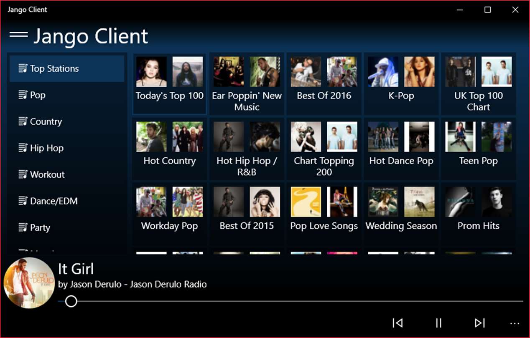Pause the current song
The image size is (530, 338).
438,323
